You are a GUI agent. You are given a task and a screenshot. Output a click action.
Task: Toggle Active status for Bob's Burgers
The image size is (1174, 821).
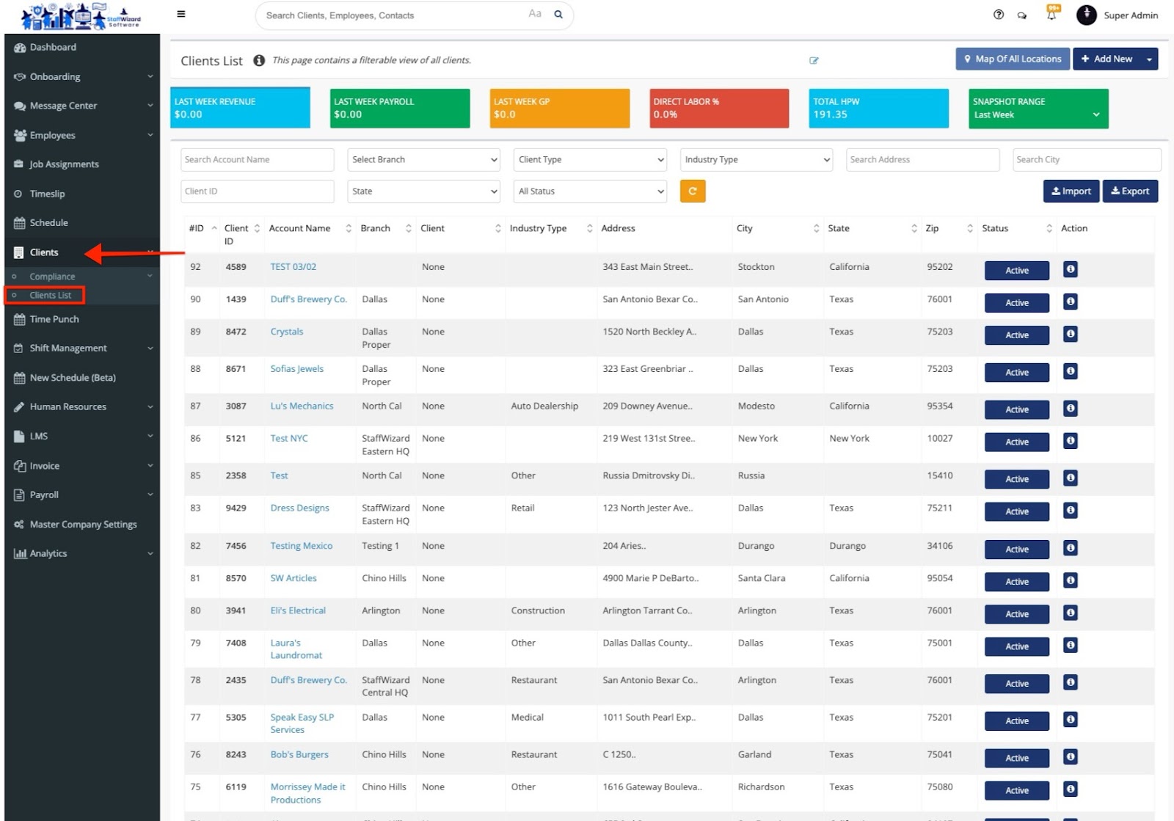(1016, 758)
